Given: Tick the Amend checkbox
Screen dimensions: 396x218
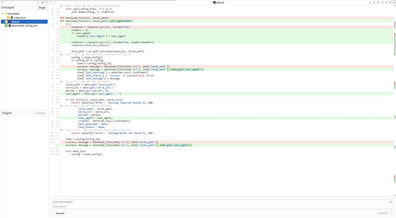Looking at the screenshot, I should [x=53, y=213].
